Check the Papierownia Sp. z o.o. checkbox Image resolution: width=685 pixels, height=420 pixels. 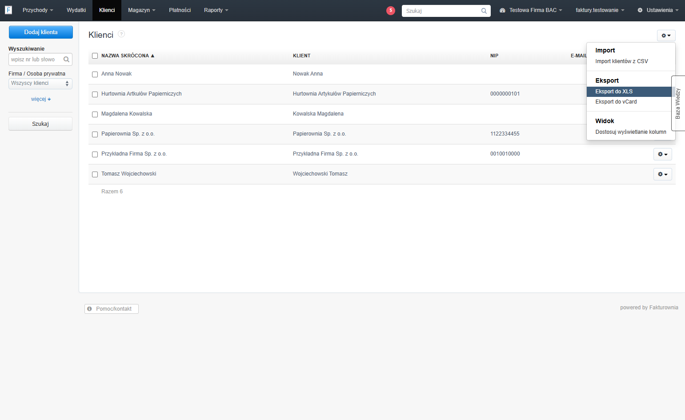pos(95,134)
